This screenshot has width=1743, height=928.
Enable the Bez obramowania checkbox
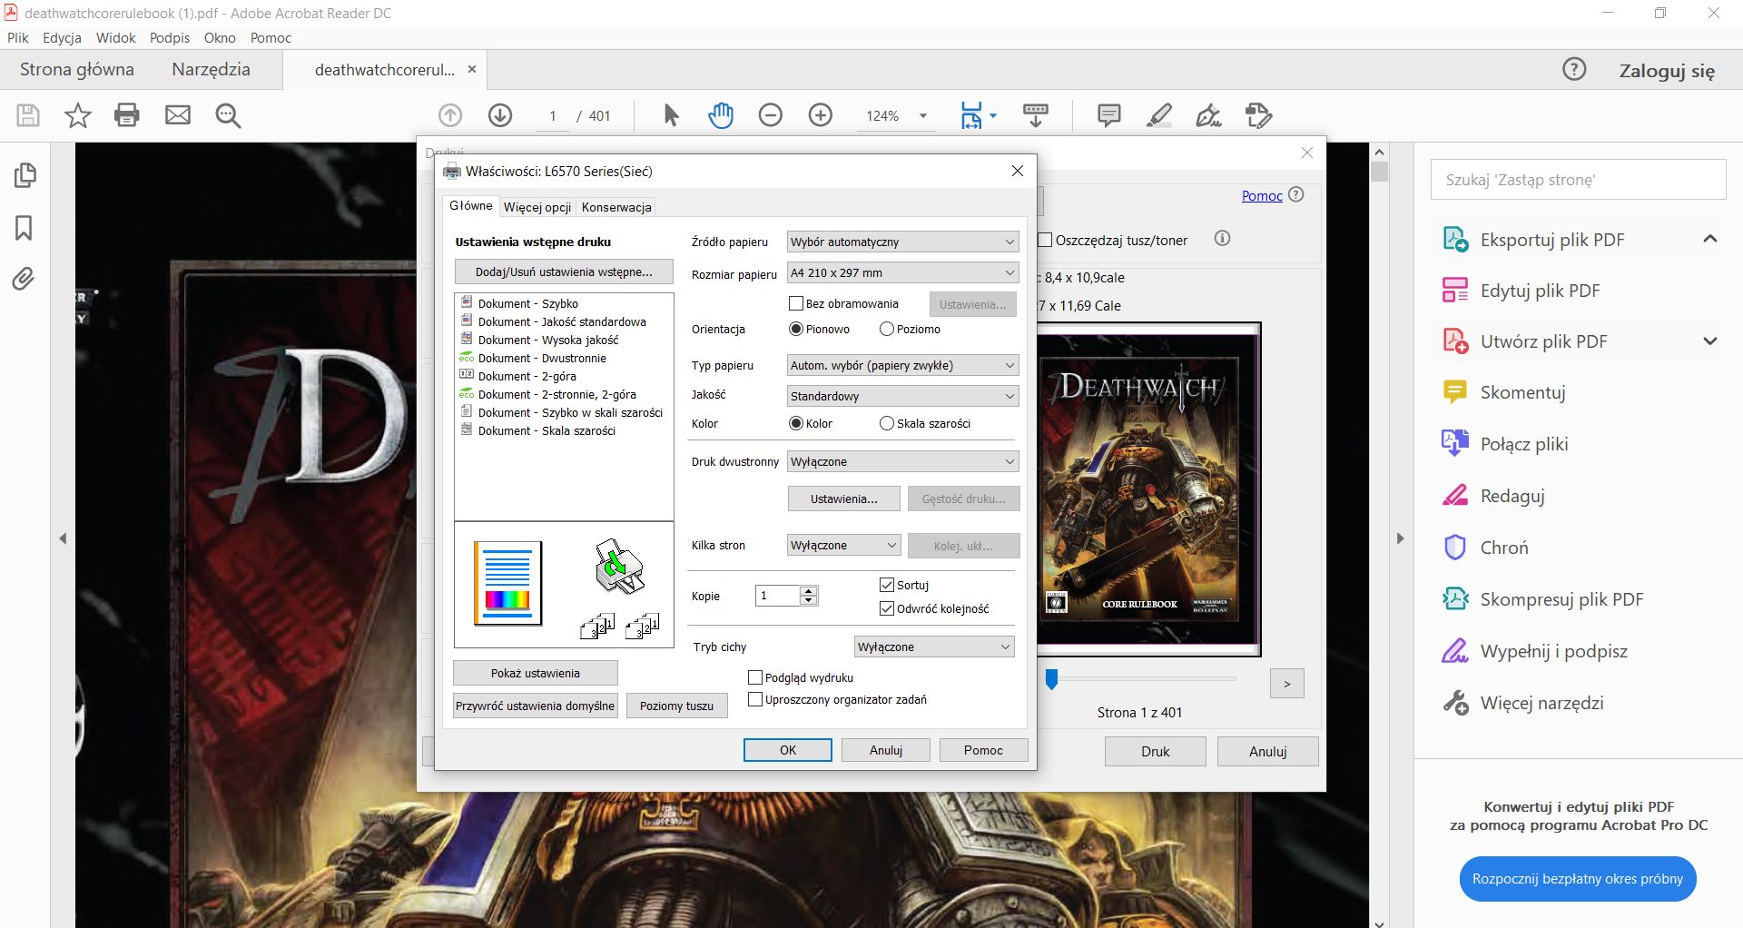(x=796, y=304)
